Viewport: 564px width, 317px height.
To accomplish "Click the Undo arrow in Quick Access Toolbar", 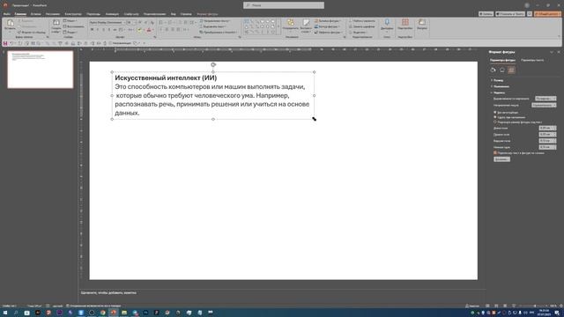I will (11, 43).
